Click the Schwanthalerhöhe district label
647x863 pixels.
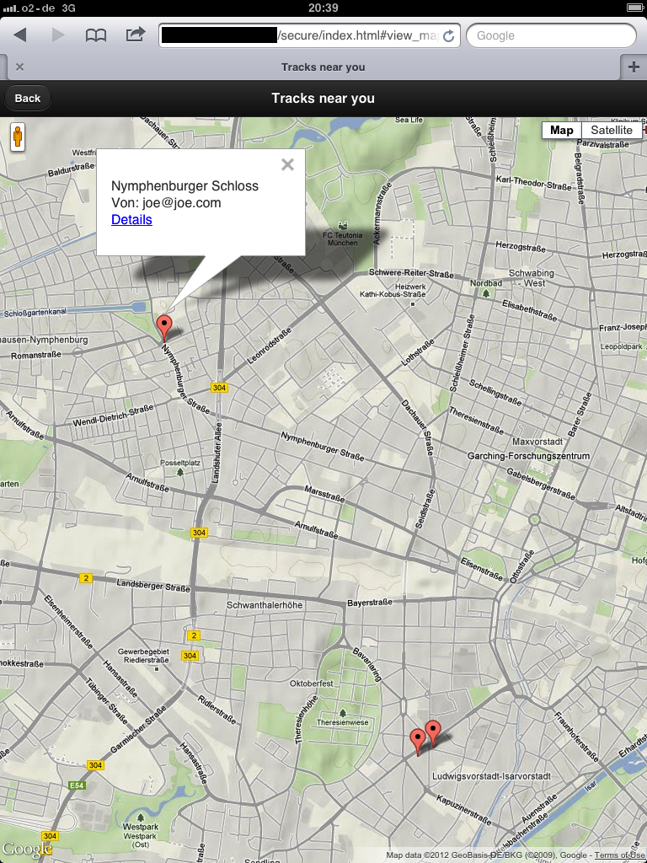[265, 605]
